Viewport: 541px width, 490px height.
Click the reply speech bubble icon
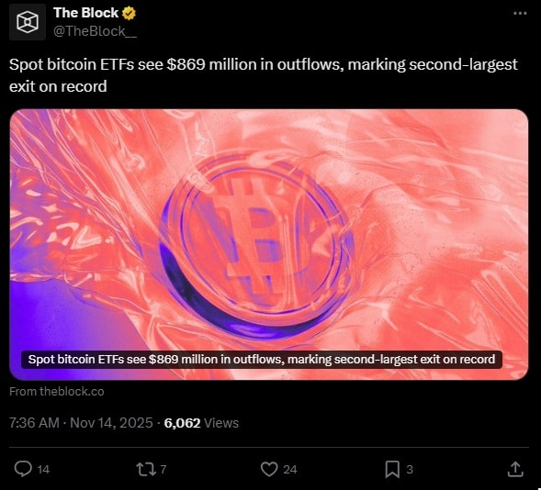[x=23, y=469]
